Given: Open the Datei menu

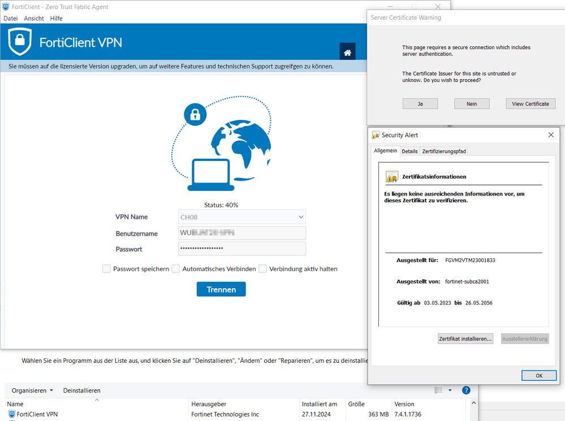Looking at the screenshot, I should (x=10, y=19).
